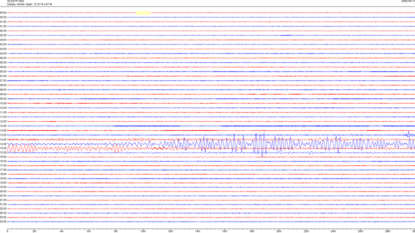The width and height of the screenshot is (415, 233).
Task: Click the 16m tick label on the time axis
Action: [225, 231]
